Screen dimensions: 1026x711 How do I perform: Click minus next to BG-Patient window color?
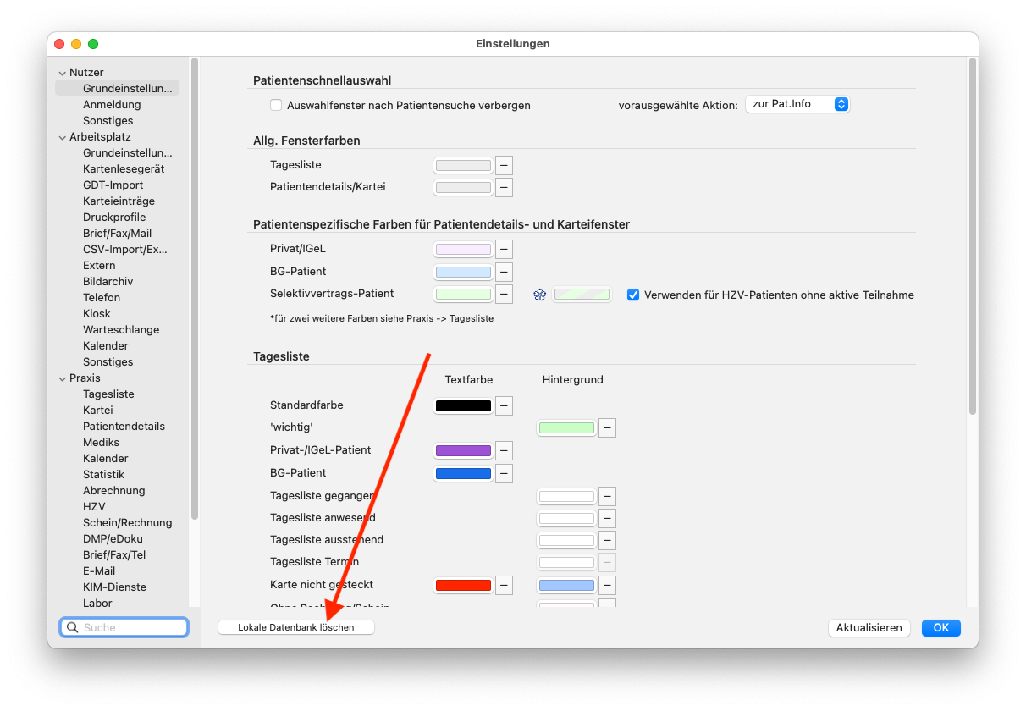click(x=505, y=272)
